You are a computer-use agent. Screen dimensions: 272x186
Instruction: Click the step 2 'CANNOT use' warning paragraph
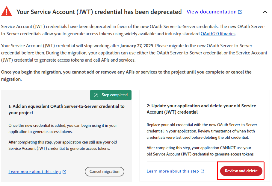[x=200, y=151]
